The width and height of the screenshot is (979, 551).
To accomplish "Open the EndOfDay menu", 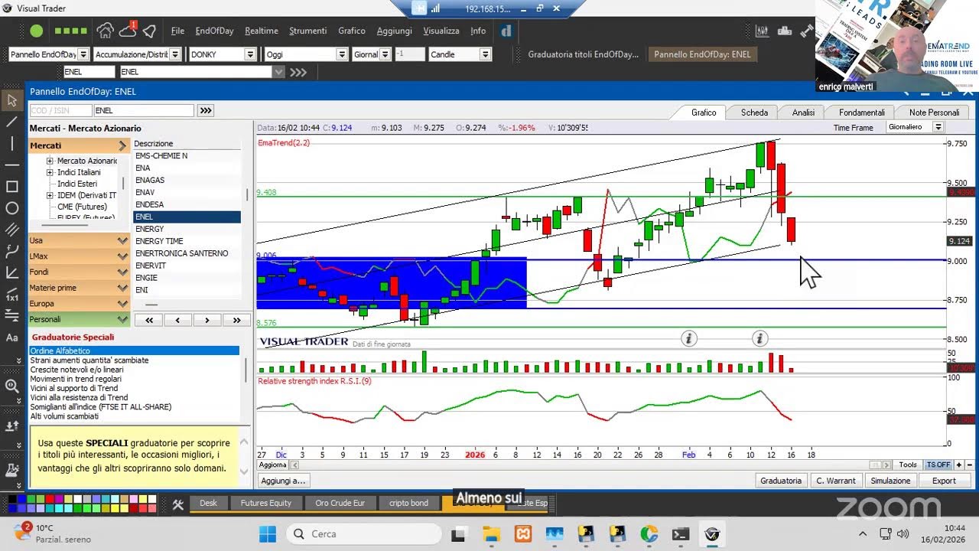I will click(x=214, y=31).
